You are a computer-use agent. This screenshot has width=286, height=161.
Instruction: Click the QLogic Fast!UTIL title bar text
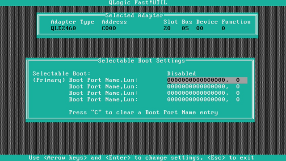click(x=138, y=3)
